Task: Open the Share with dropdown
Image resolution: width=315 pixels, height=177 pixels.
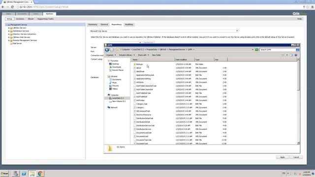Action: tap(143, 55)
